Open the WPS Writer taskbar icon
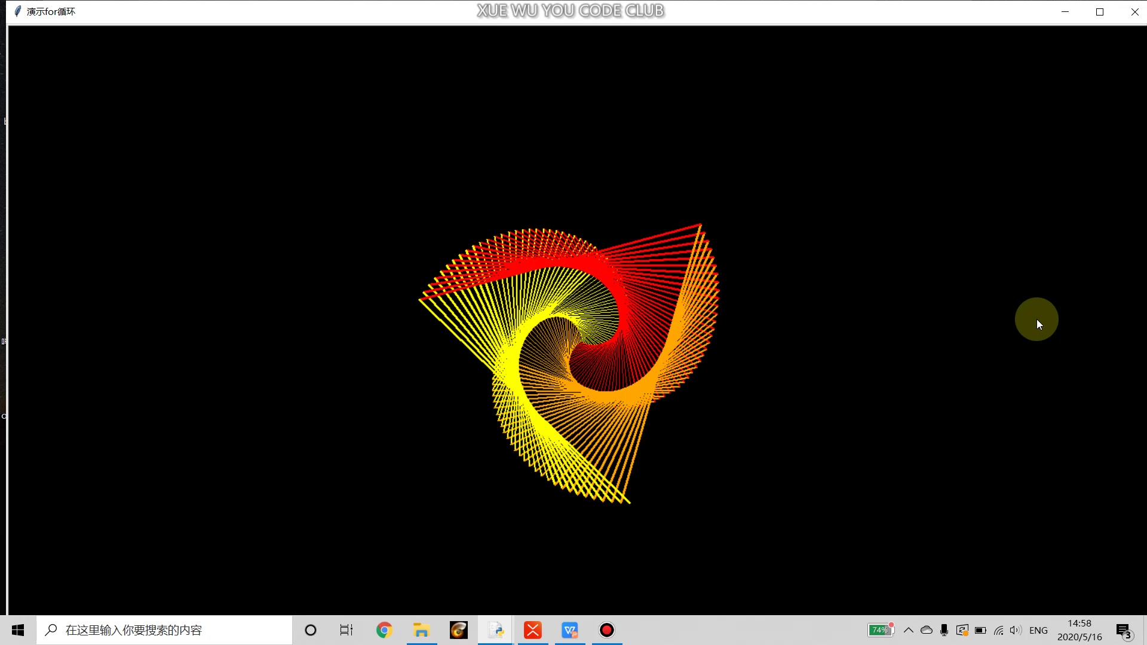The height and width of the screenshot is (645, 1147). pyautogui.click(x=570, y=630)
